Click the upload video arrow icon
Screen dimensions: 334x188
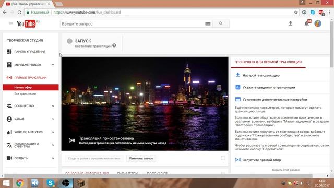click(x=290, y=23)
